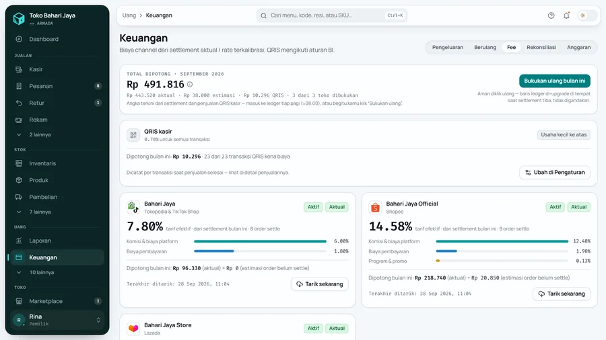Click "Bukukan ulang bulan ini" button

[555, 81]
